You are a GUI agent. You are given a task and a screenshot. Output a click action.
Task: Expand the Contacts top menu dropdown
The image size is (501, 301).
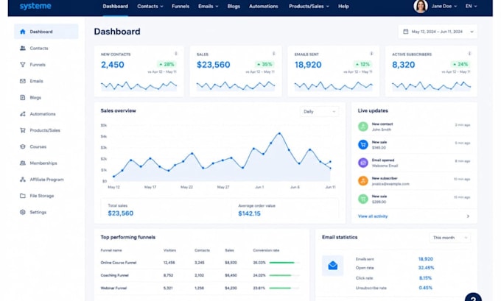click(x=161, y=7)
